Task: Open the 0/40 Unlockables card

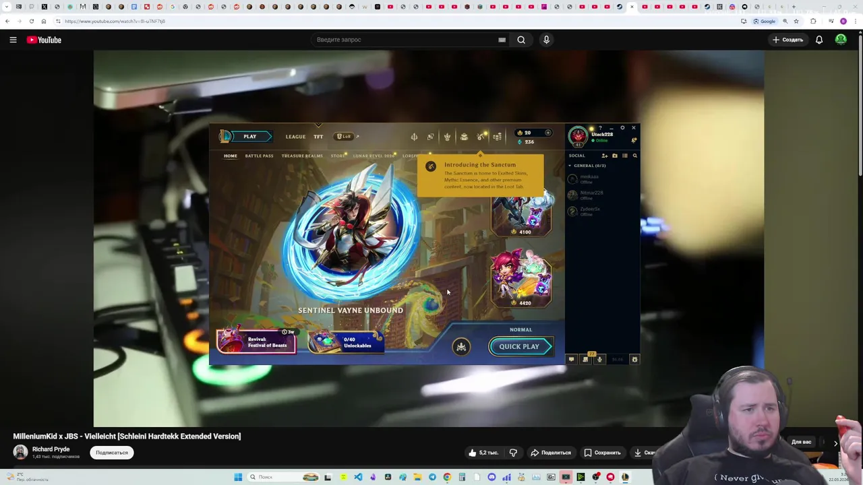Action: pyautogui.click(x=346, y=343)
